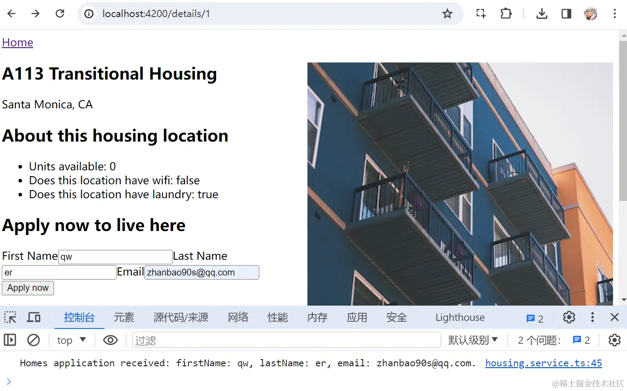Switch to the 控制台 tab
This screenshot has height=391, width=627.
tap(79, 317)
